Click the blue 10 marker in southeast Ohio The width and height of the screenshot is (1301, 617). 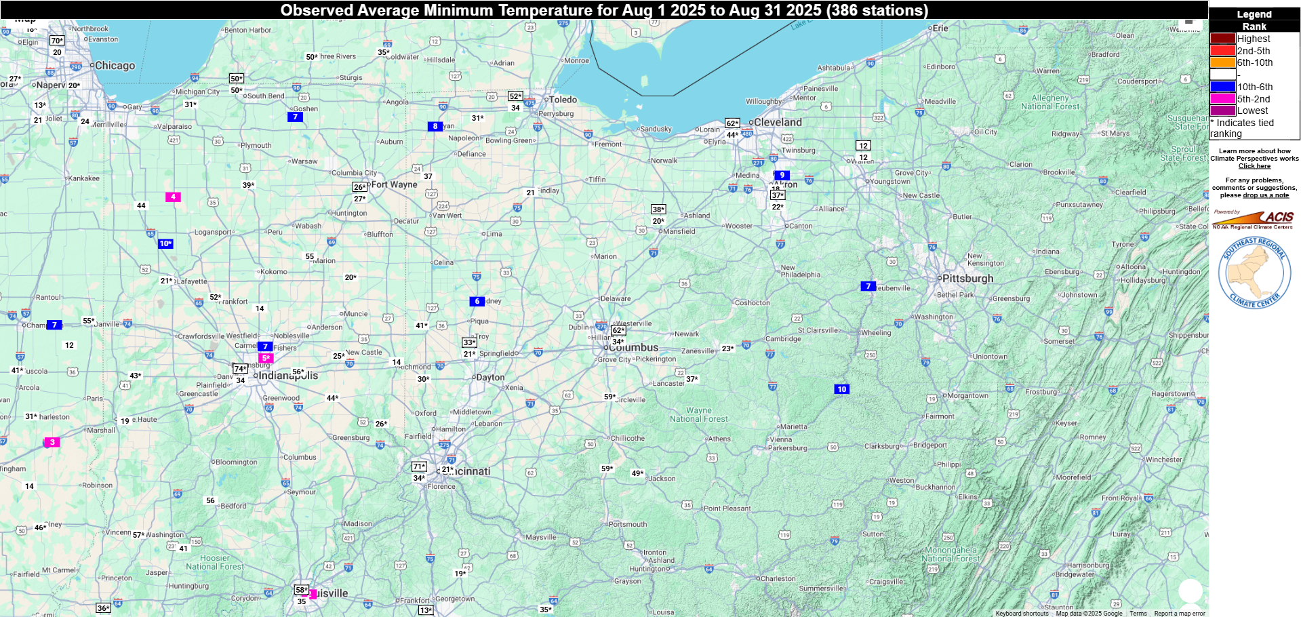tap(841, 389)
